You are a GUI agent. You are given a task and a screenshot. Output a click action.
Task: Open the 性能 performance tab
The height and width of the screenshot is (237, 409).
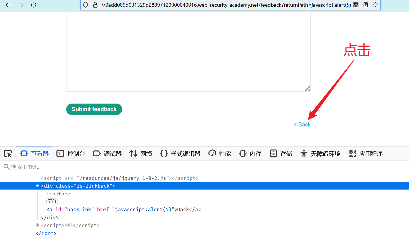tap(220, 154)
